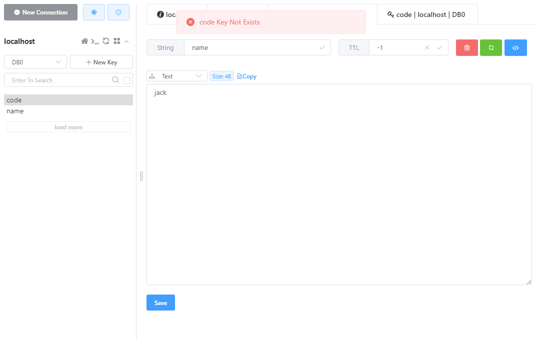Viewport: 542px width, 344px height.
Task: Collapse the localhost connection chevron
Action: click(126, 41)
